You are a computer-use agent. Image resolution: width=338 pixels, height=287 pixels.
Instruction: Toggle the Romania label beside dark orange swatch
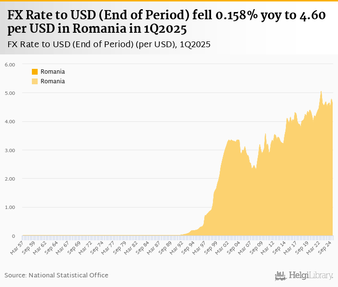[x=53, y=72]
